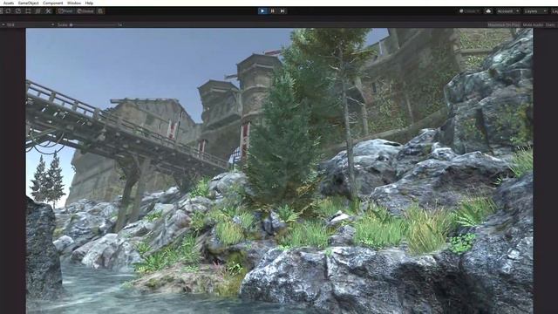Viewport: 558px width, 314px height.
Task: Click the grid snapping icon
Action: tap(101, 11)
